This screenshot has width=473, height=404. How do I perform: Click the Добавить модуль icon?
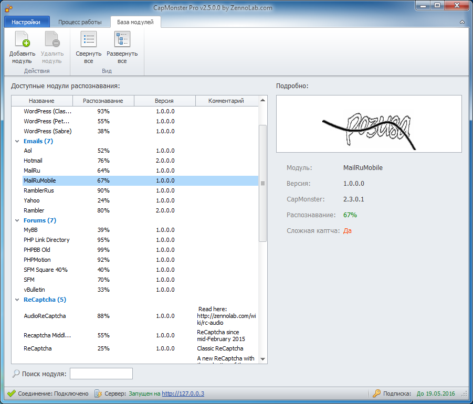click(x=23, y=39)
